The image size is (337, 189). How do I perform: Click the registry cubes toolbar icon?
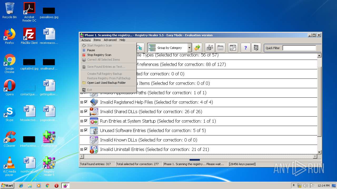coord(210,48)
